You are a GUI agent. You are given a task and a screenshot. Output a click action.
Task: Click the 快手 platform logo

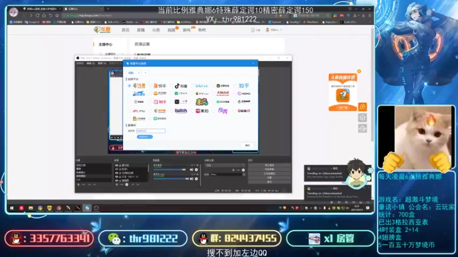pos(160,86)
